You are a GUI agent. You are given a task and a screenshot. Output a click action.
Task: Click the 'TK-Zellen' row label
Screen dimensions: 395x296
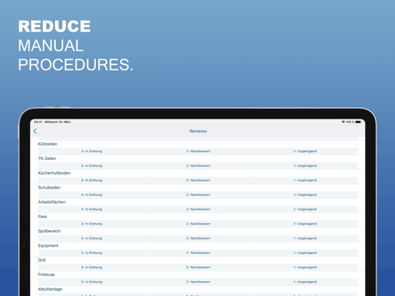[x=47, y=159]
